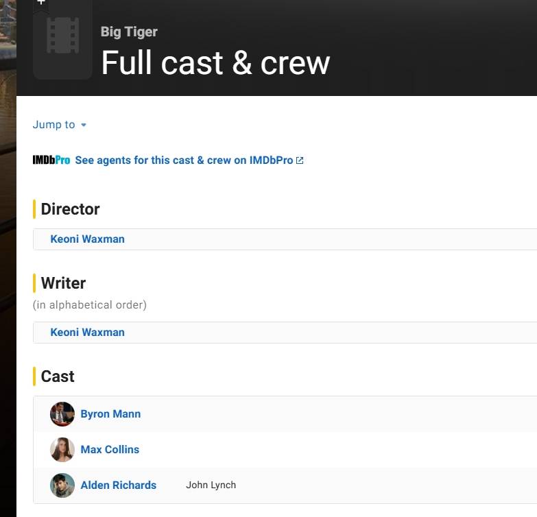This screenshot has width=537, height=517.
Task: Click the add to watchlist plus icon
Action: (41, 3)
